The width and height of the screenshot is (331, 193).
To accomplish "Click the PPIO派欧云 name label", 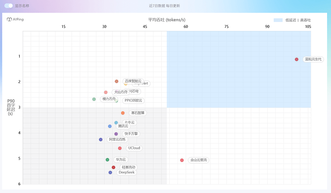I will click(133, 100).
